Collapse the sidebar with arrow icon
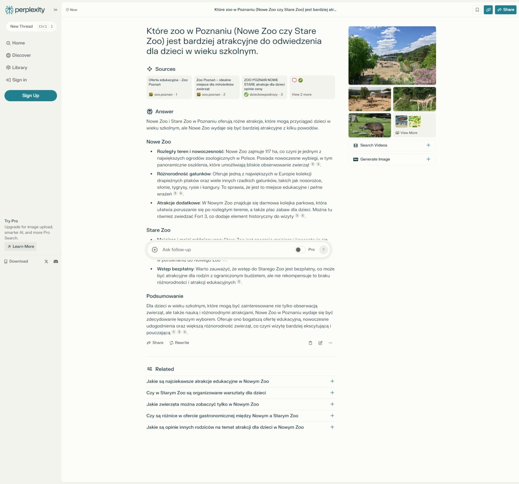The width and height of the screenshot is (519, 484). pyautogui.click(x=56, y=10)
